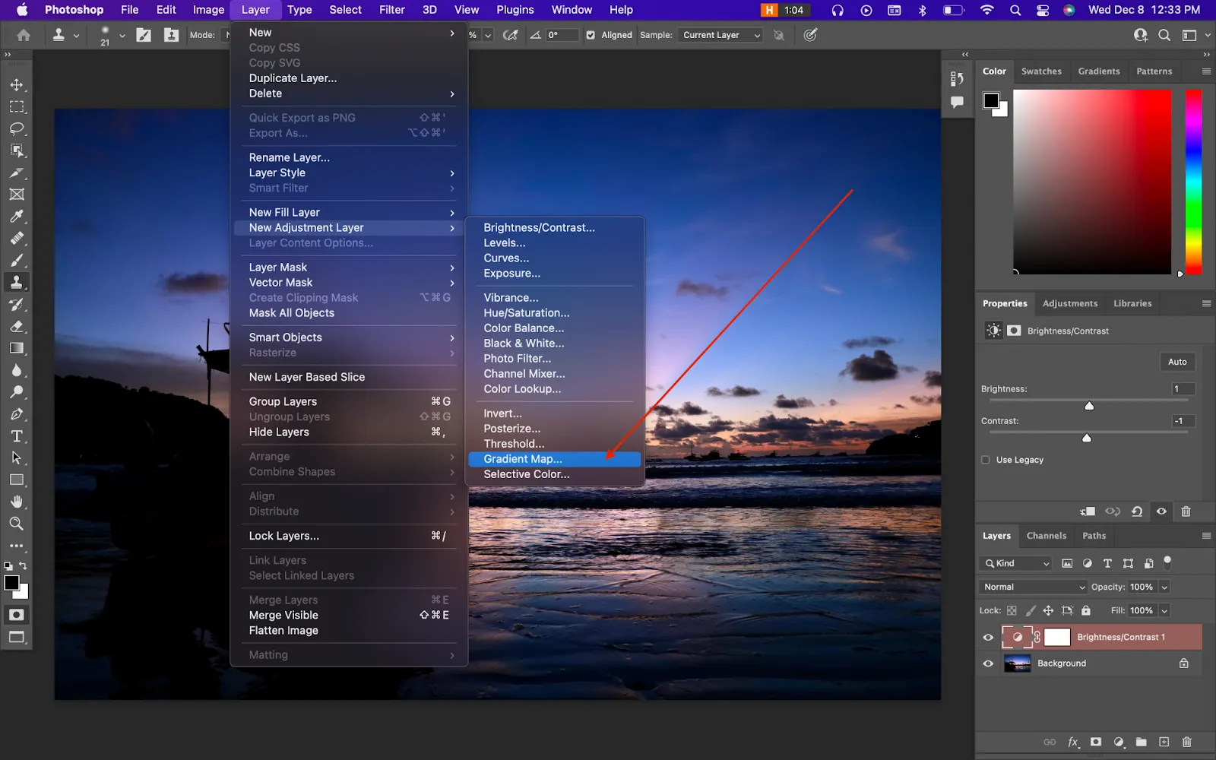Select the Horizontal Type tool
This screenshot has width=1216, height=760.
pos(17,436)
